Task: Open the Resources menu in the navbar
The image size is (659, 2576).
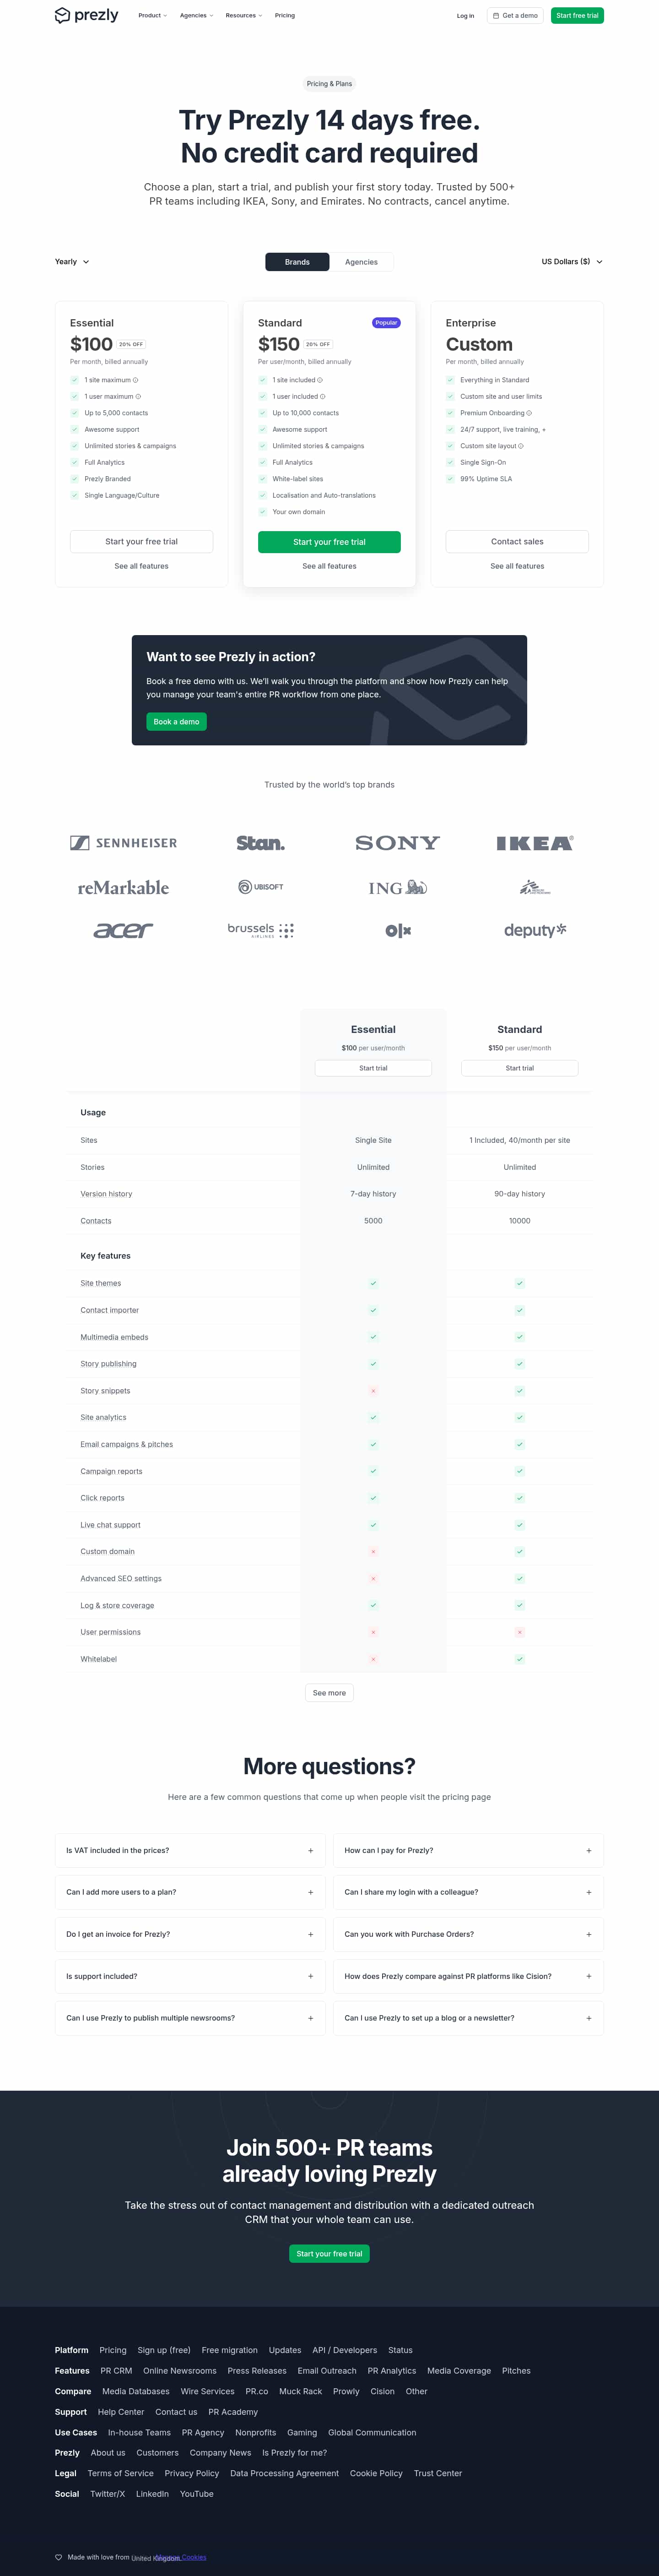Action: (243, 16)
